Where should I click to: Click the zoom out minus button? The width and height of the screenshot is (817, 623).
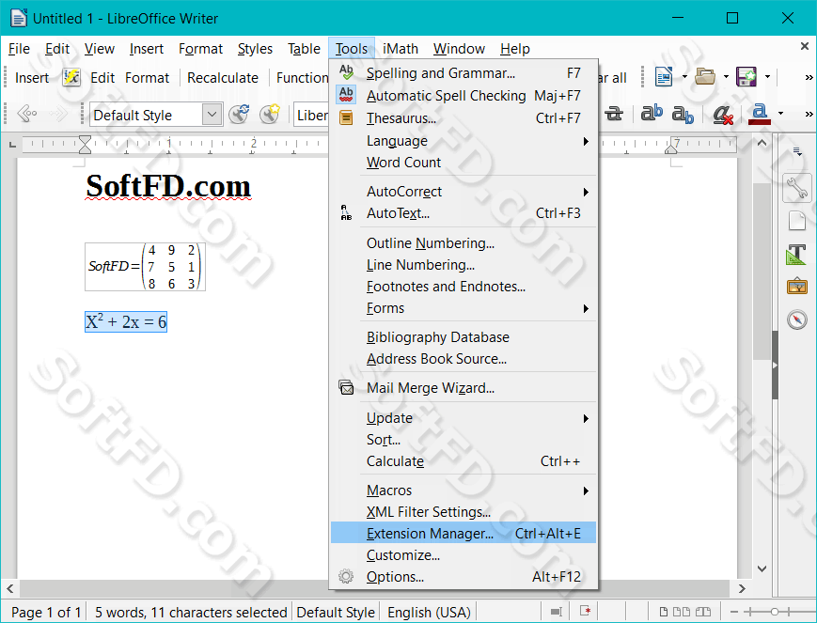tap(734, 612)
